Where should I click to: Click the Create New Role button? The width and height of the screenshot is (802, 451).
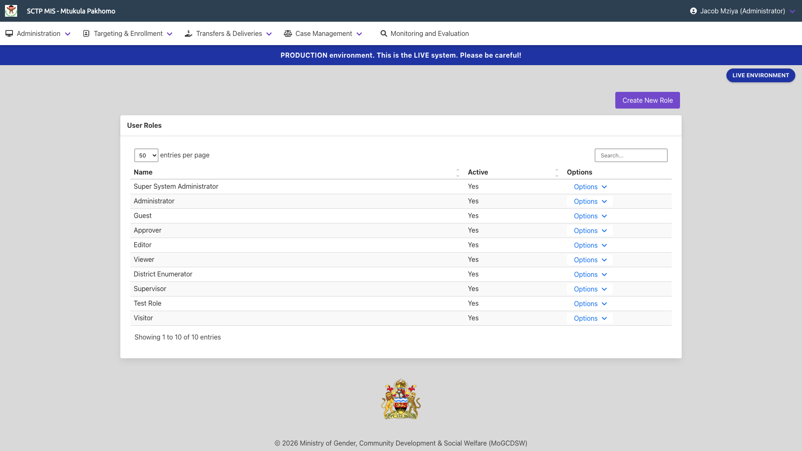647,100
